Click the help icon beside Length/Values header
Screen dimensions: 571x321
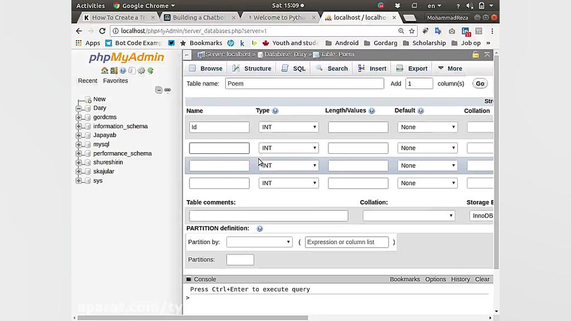tap(372, 111)
